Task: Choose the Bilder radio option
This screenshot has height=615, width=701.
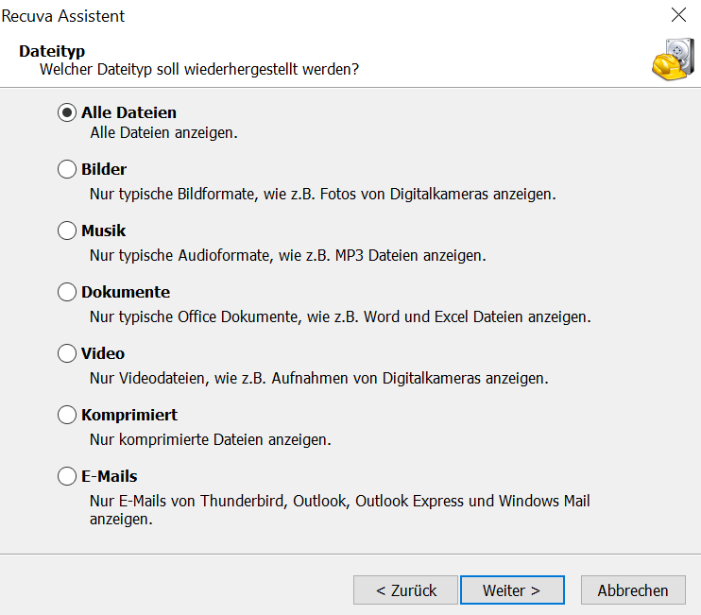Action: click(67, 170)
